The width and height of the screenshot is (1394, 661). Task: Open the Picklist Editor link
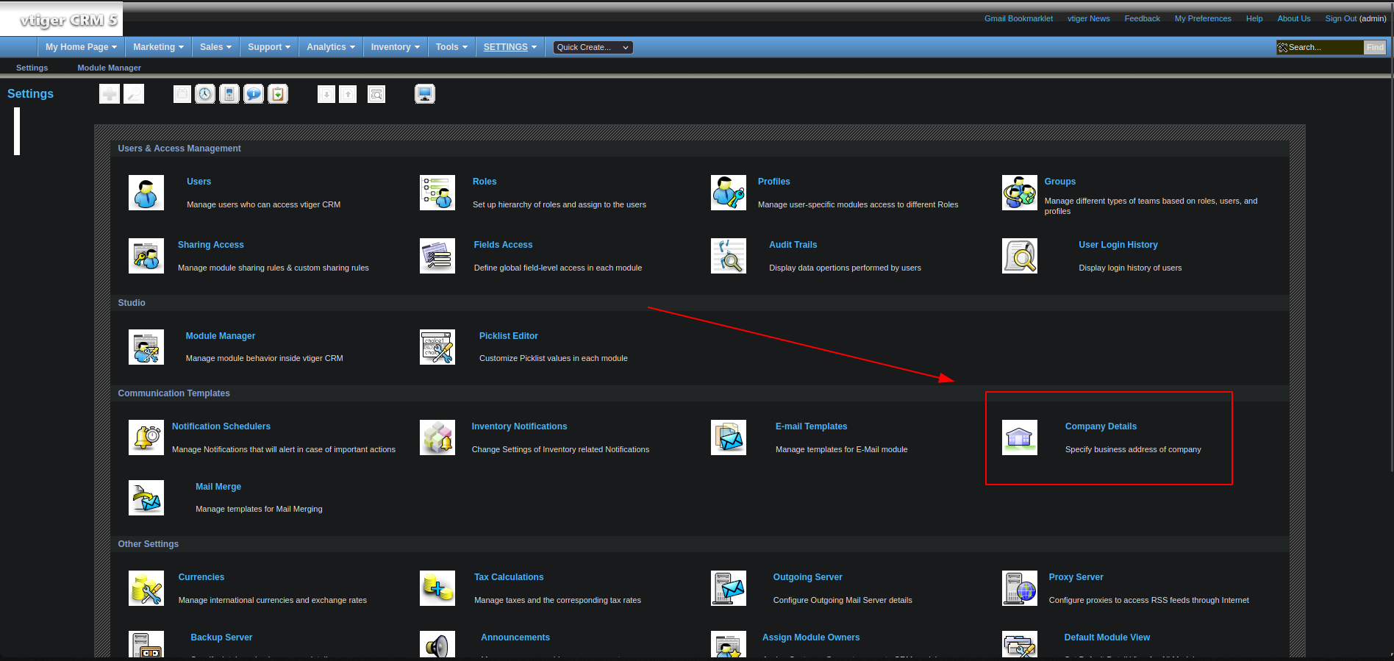509,336
